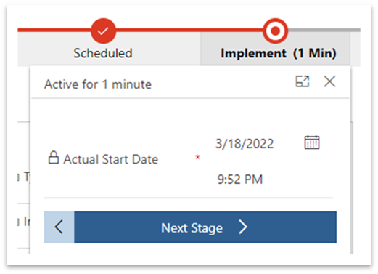The width and height of the screenshot is (378, 274).
Task: Click the right chevron on Next Stage
Action: click(x=243, y=227)
